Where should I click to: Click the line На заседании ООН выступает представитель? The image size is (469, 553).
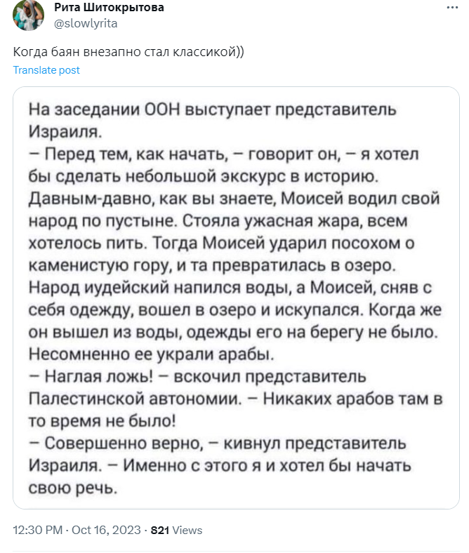pyautogui.click(x=213, y=109)
